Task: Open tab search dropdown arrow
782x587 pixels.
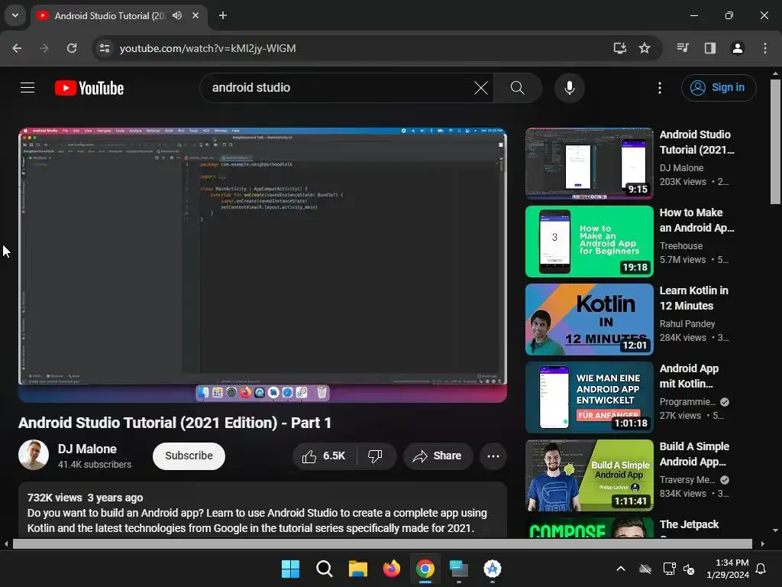Action: [15, 15]
